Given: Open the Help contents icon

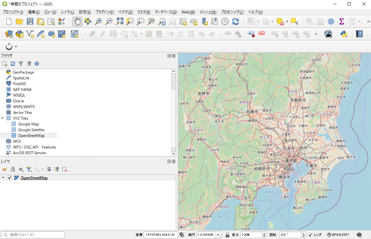Looking at the screenshot, I should [359, 34].
